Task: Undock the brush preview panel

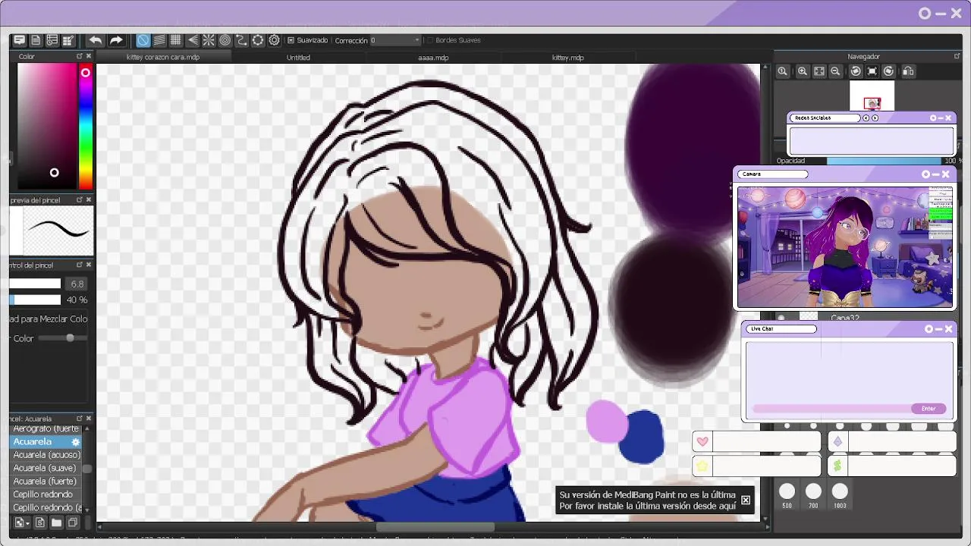Action: (79, 200)
